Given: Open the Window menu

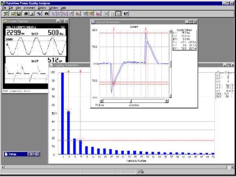Looking at the screenshot, I should [x=54, y=8].
